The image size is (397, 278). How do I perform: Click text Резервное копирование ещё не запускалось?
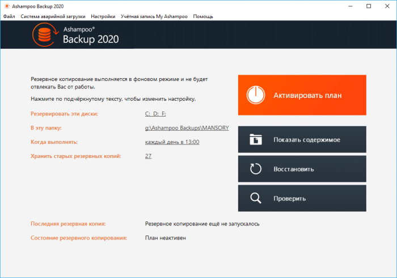(x=202, y=224)
